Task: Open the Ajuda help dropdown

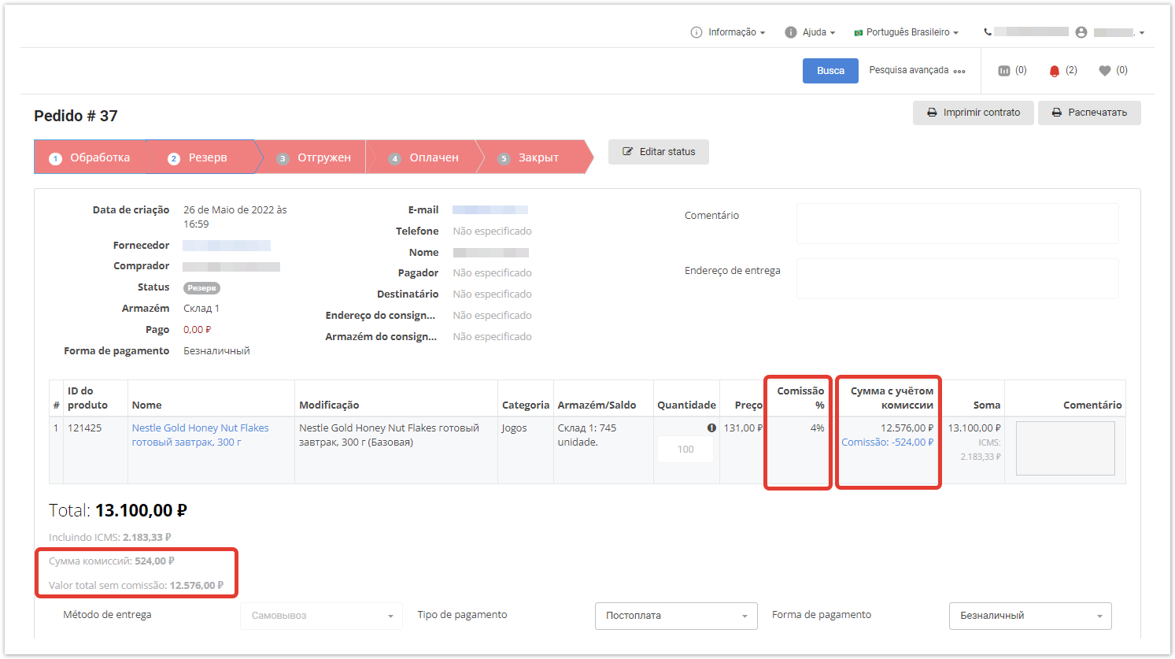Action: point(811,32)
